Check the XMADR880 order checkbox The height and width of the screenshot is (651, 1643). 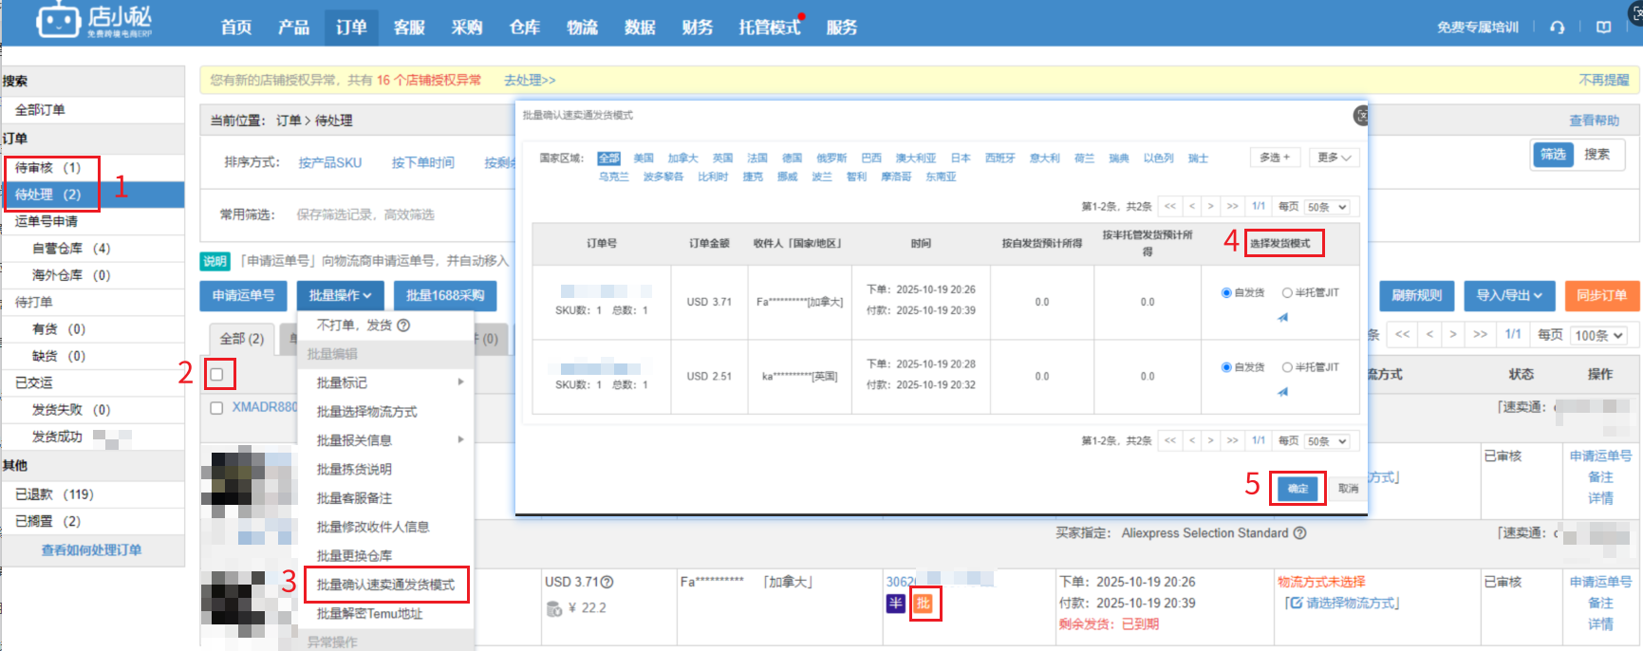216,408
